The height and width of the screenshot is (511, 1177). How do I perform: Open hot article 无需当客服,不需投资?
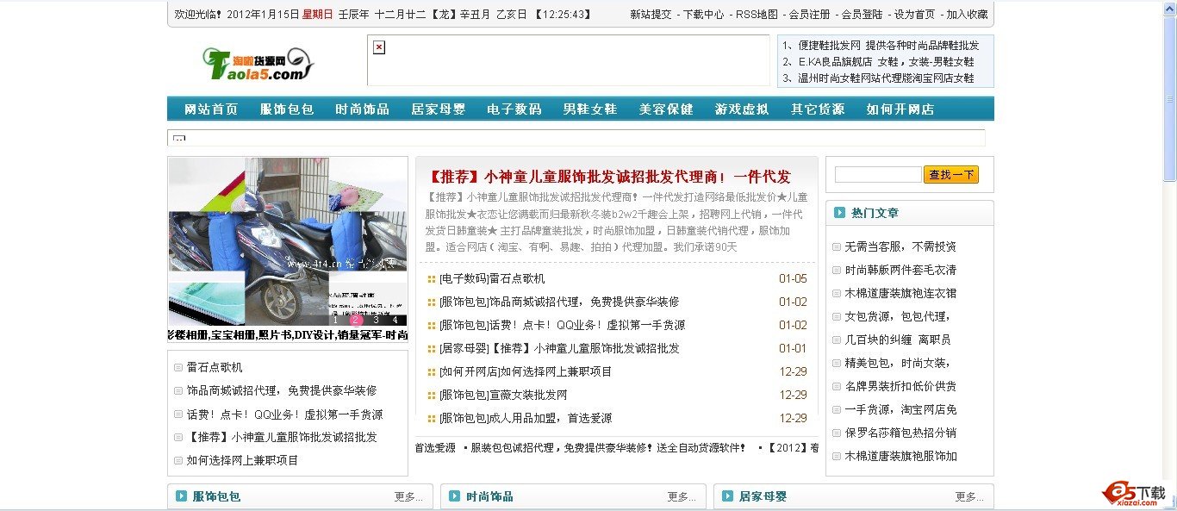click(x=900, y=246)
